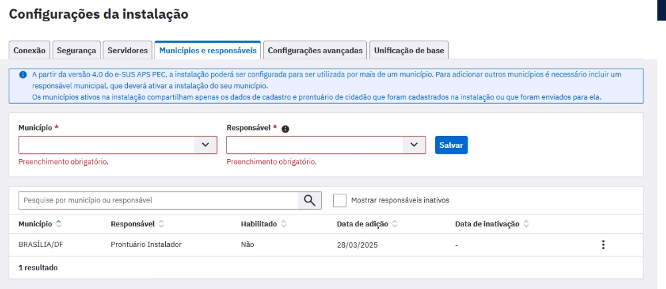Click the Preenchimento obrigatório message under Responsável
Image resolution: width=666 pixels, height=289 pixels.
pos(272,162)
